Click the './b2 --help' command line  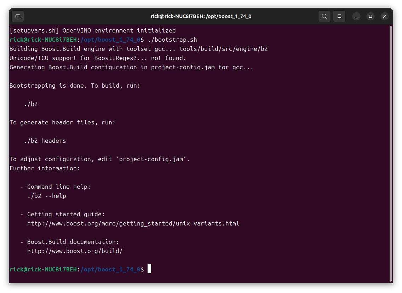pos(47,196)
